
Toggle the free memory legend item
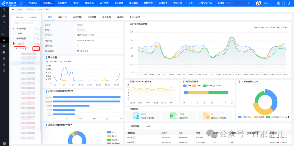[x=187, y=85]
